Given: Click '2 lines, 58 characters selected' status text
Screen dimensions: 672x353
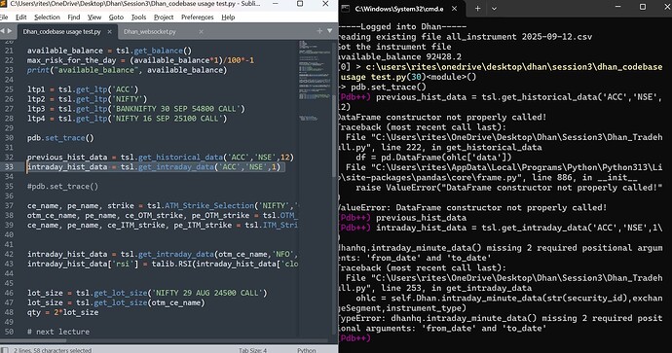Looking at the screenshot, I should pos(53,350).
